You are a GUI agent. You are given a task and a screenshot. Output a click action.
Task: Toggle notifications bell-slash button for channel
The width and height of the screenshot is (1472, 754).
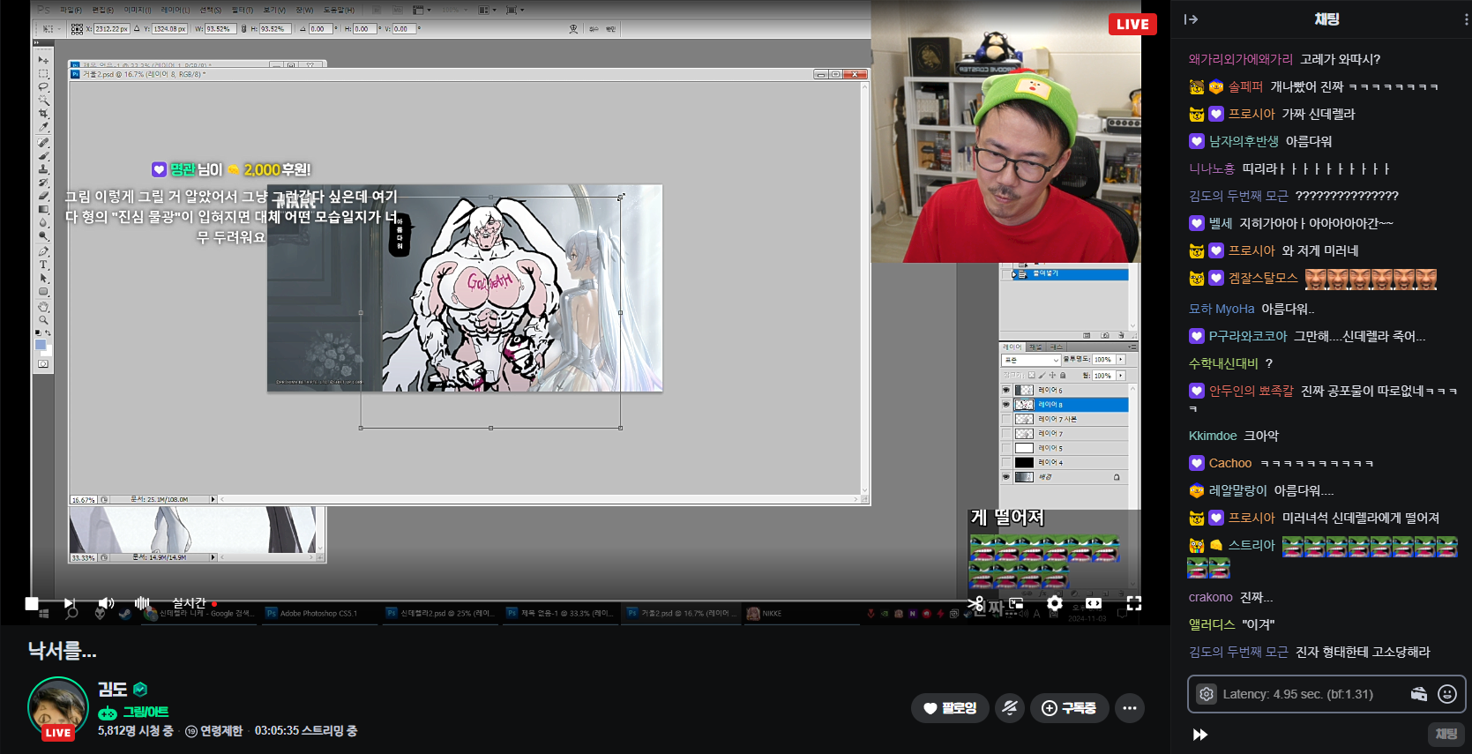point(1010,708)
